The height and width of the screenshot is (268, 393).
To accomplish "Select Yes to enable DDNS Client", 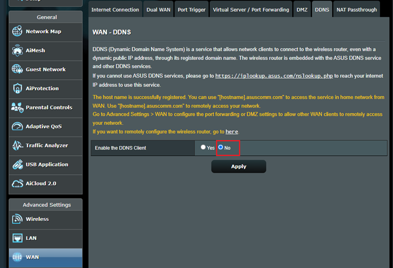I will [x=203, y=147].
